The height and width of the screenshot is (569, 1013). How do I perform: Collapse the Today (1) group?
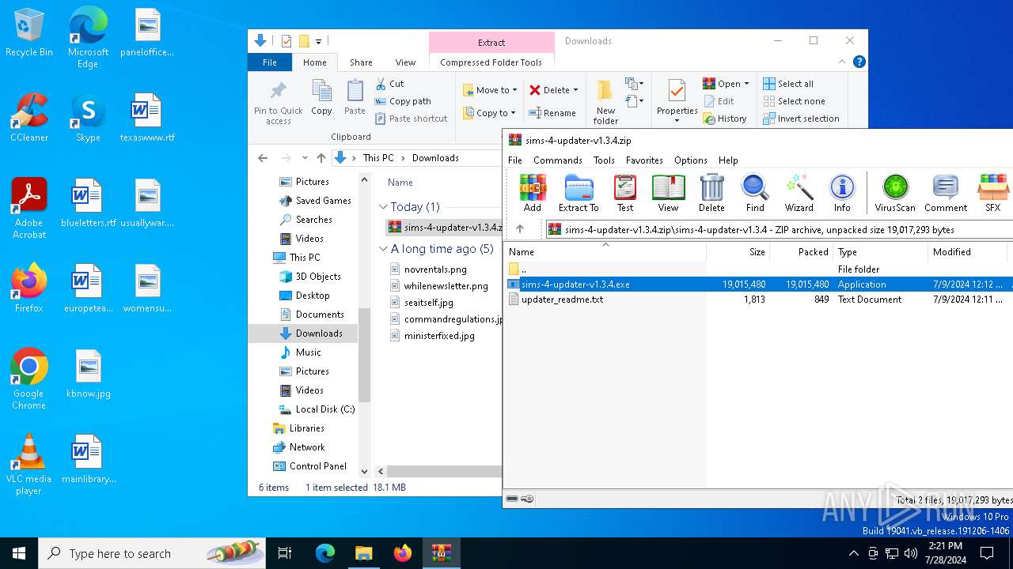383,207
